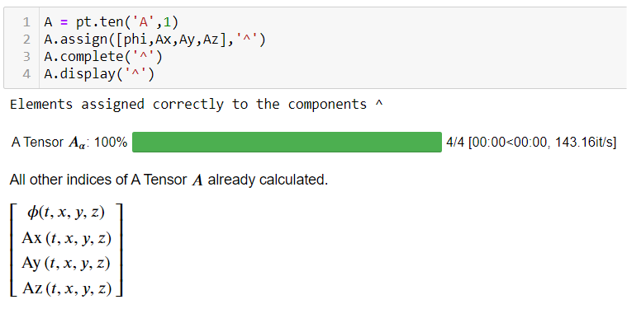Viewport: 627px width, 309px height.
Task: Click the green progress bar
Action: pyautogui.click(x=287, y=142)
